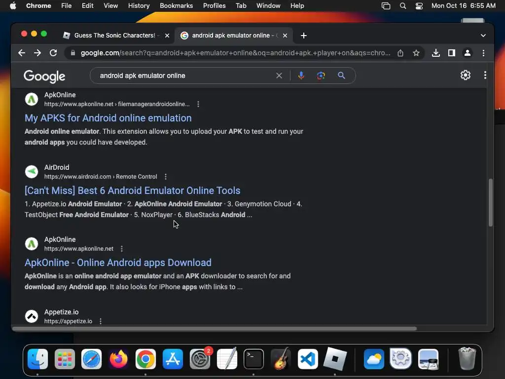This screenshot has width=505, height=379.
Task: Switch to Guess The Sonic Characters tab
Action: (114, 36)
